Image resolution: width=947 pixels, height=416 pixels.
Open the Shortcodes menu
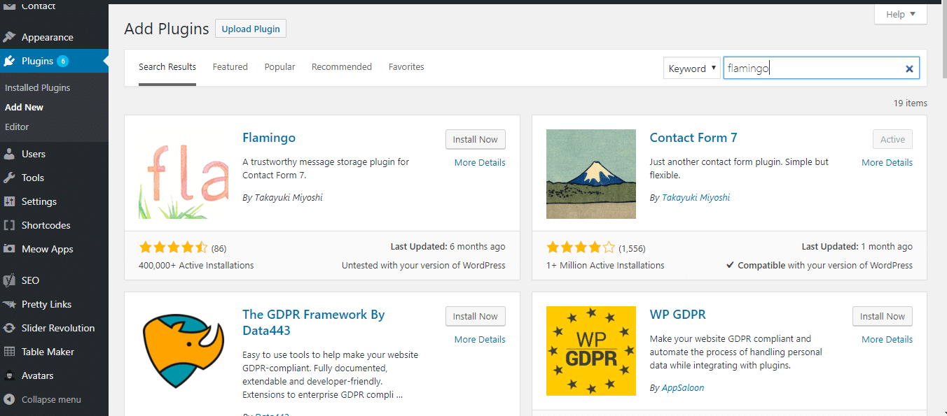tap(54, 225)
